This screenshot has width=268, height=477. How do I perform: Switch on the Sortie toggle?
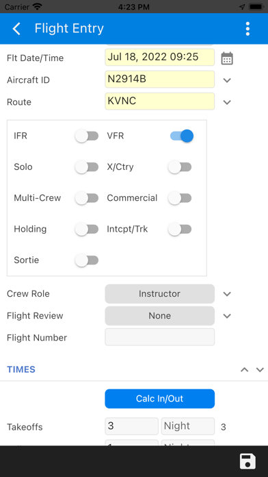(87, 260)
